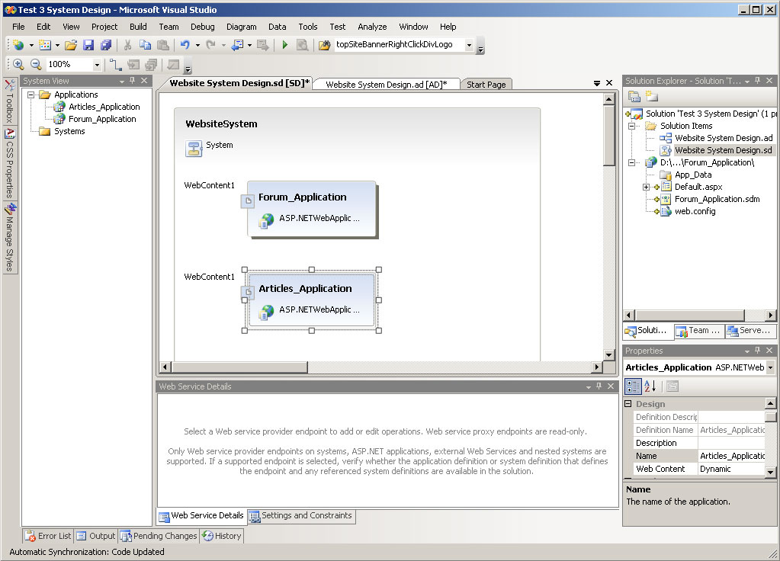The width and height of the screenshot is (780, 561).
Task: Select Articles_Application in System View tree
Action: (x=104, y=107)
